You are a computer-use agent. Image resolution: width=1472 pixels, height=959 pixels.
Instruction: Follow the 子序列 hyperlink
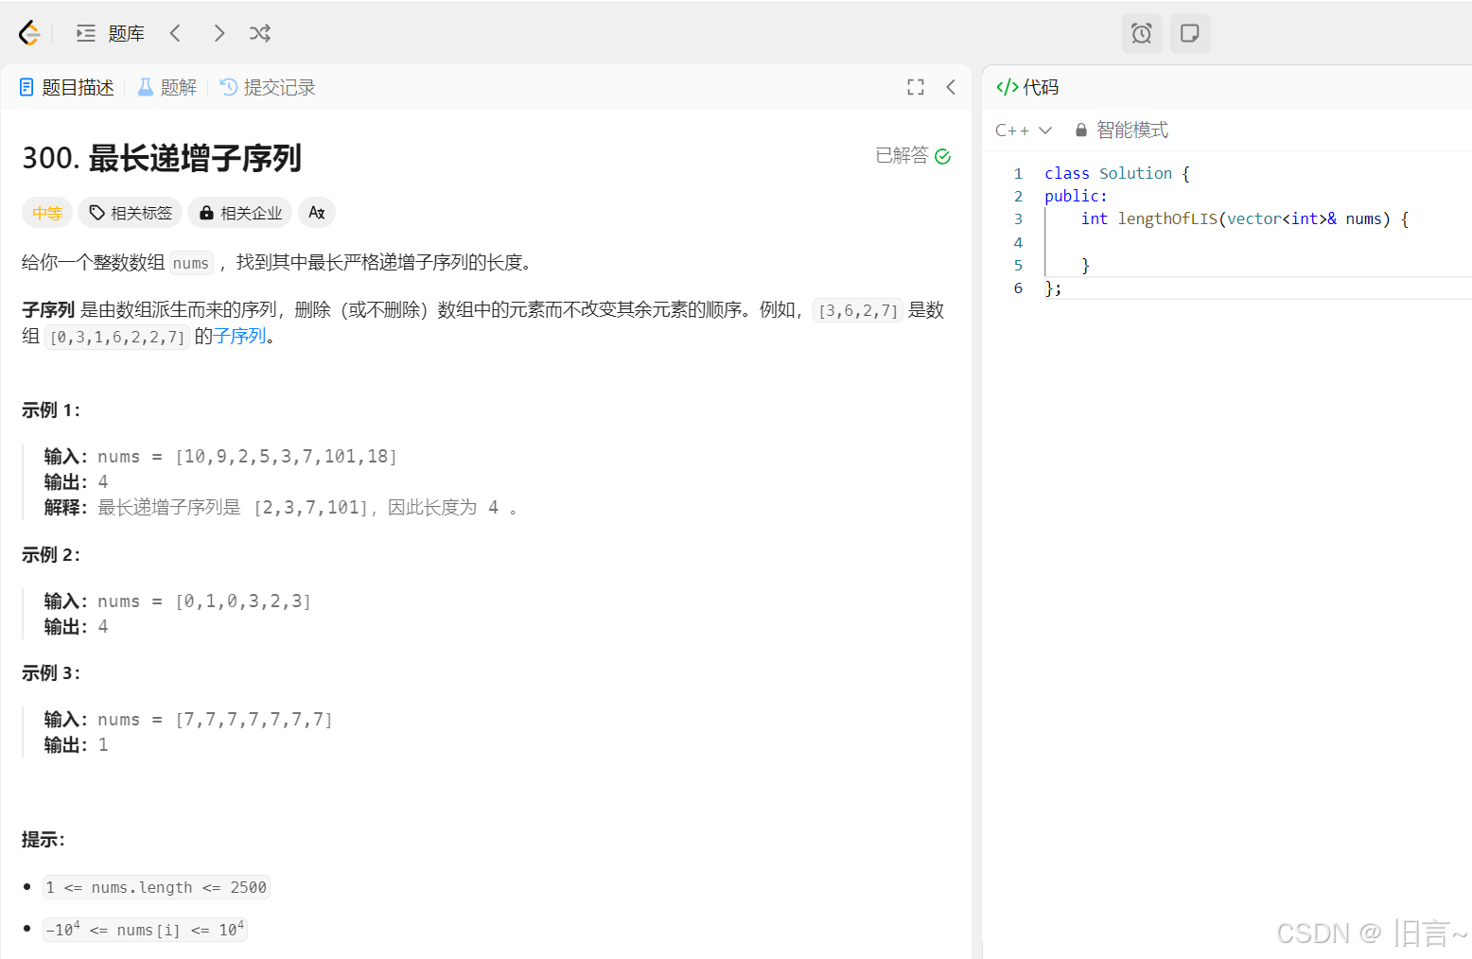(x=239, y=337)
